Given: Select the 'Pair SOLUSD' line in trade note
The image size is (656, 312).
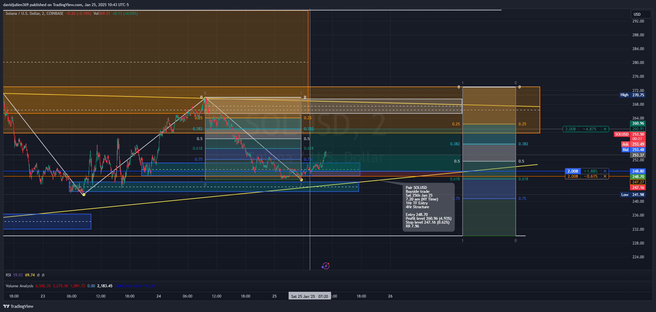Looking at the screenshot, I should (x=416, y=188).
